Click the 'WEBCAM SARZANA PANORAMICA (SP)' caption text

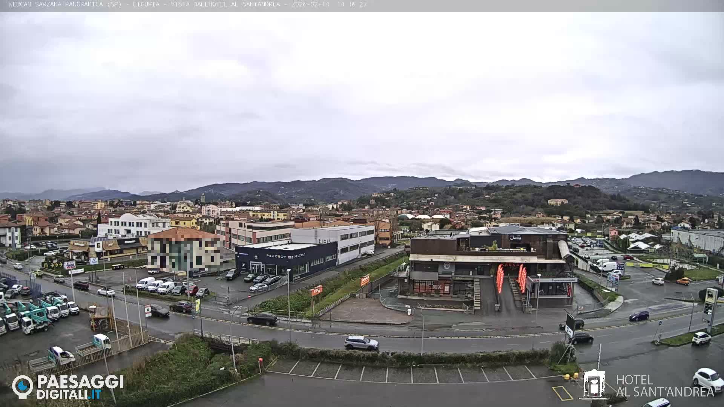click(x=65, y=5)
